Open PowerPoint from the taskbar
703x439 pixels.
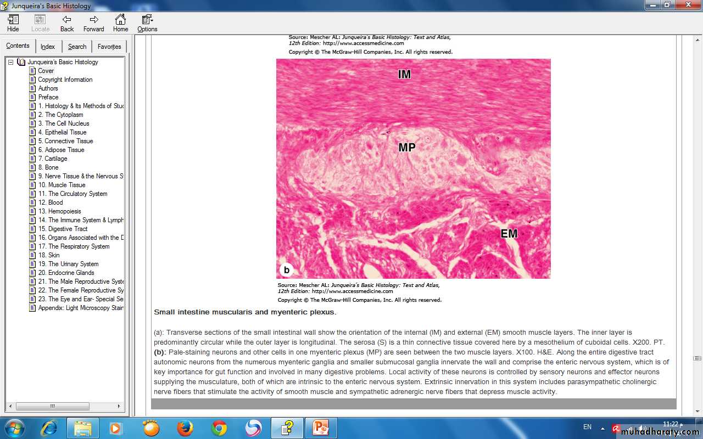pyautogui.click(x=320, y=427)
